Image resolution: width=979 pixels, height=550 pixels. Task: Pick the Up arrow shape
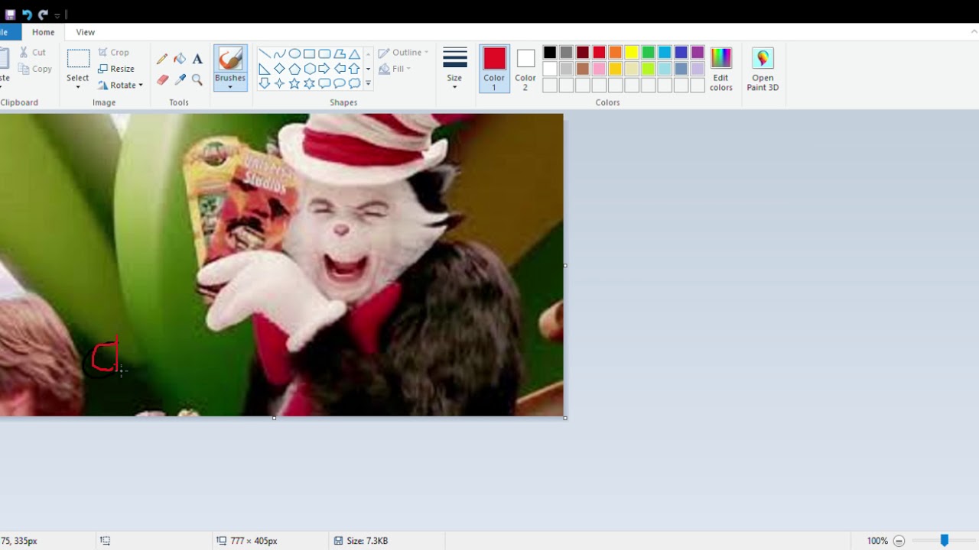click(x=354, y=69)
